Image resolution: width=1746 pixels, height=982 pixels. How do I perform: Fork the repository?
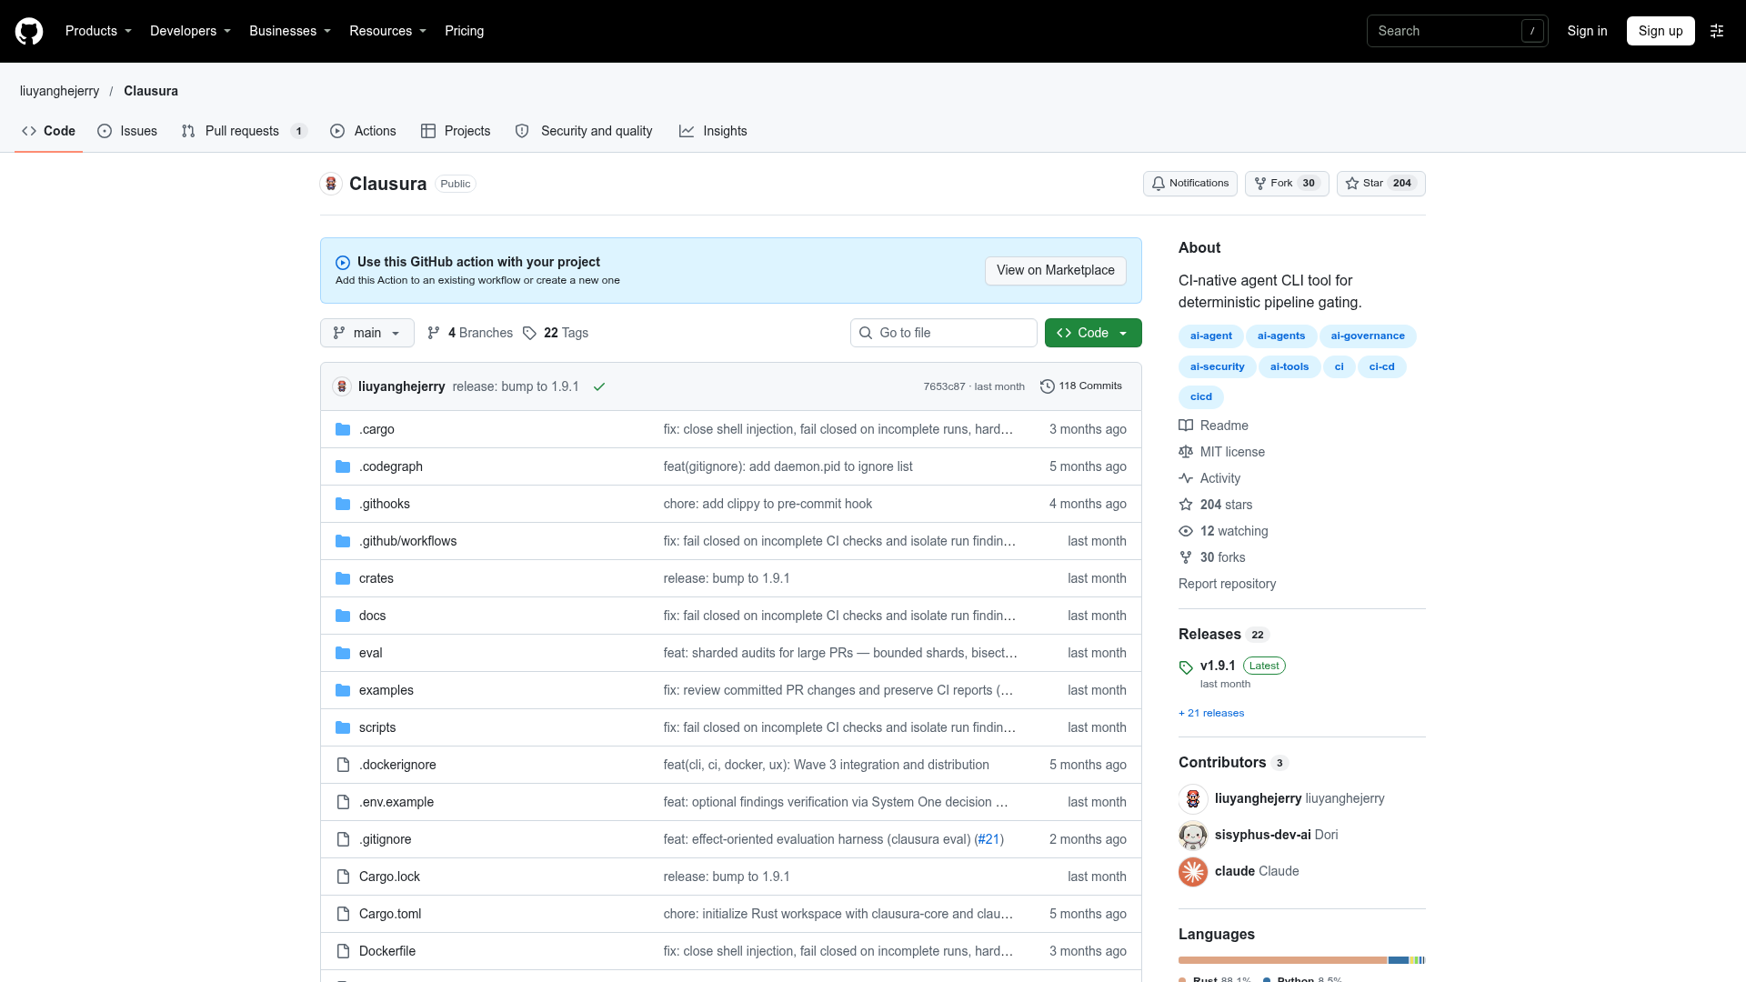coord(1287,184)
